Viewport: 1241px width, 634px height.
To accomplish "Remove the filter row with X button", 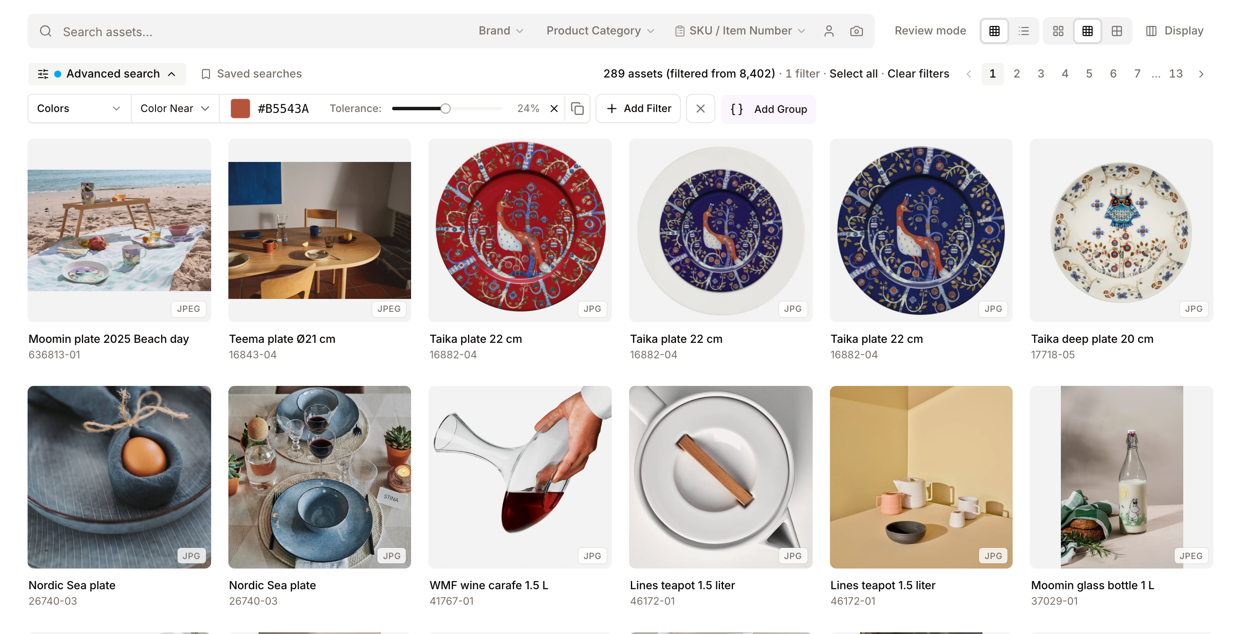I will tap(701, 109).
